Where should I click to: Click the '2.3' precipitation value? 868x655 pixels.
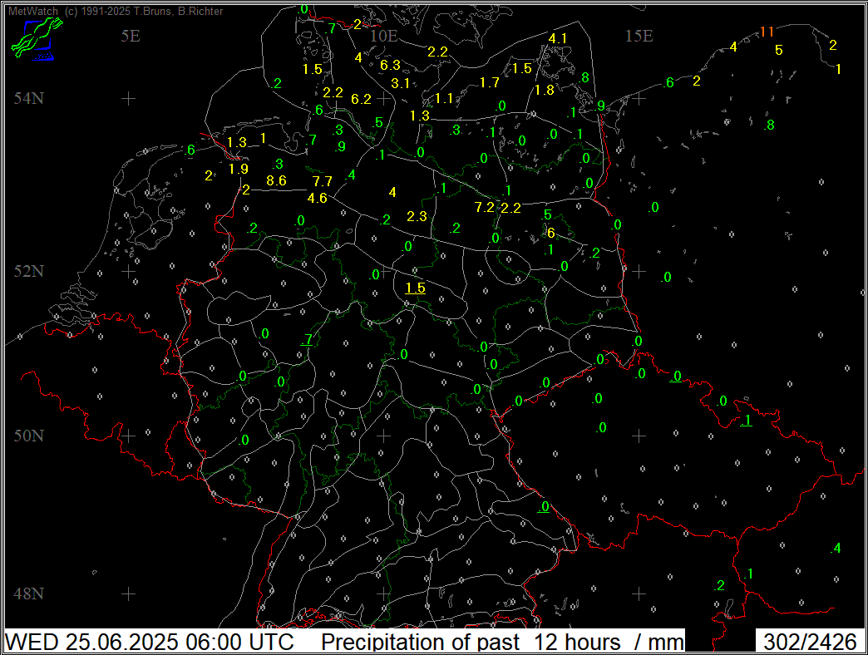[x=417, y=216]
